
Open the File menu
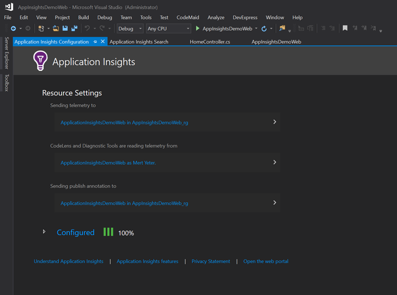[x=8, y=17]
